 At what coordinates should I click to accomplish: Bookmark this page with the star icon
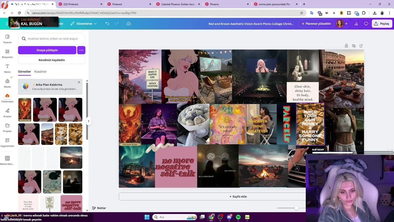(x=302, y=13)
